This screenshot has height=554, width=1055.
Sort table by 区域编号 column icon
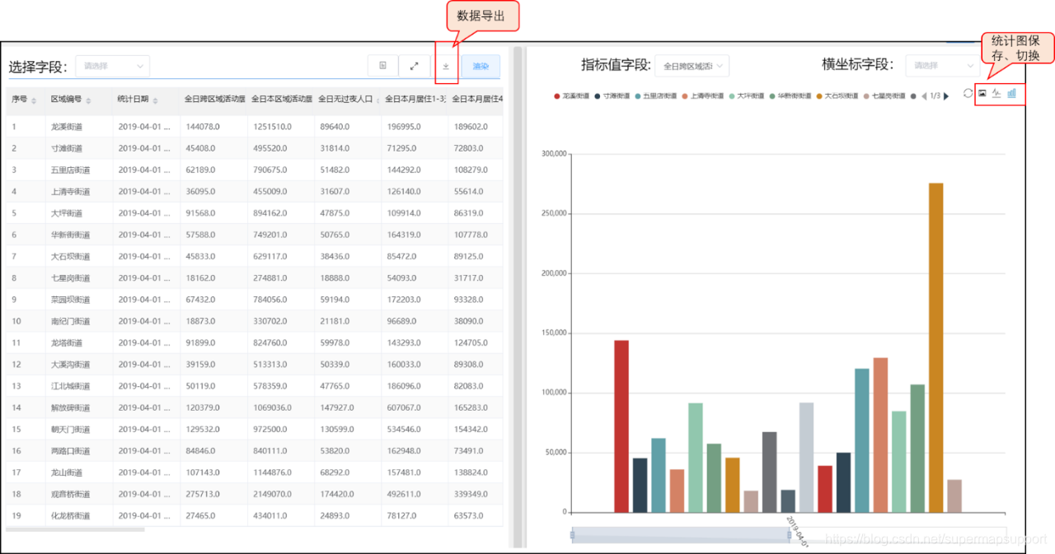(88, 100)
